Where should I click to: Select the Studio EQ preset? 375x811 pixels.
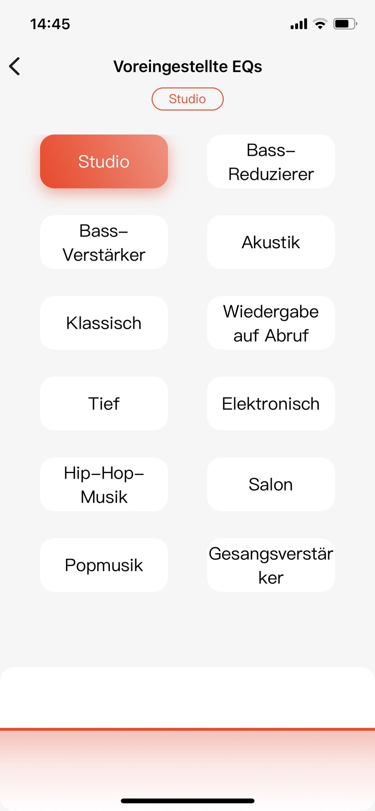(x=104, y=162)
